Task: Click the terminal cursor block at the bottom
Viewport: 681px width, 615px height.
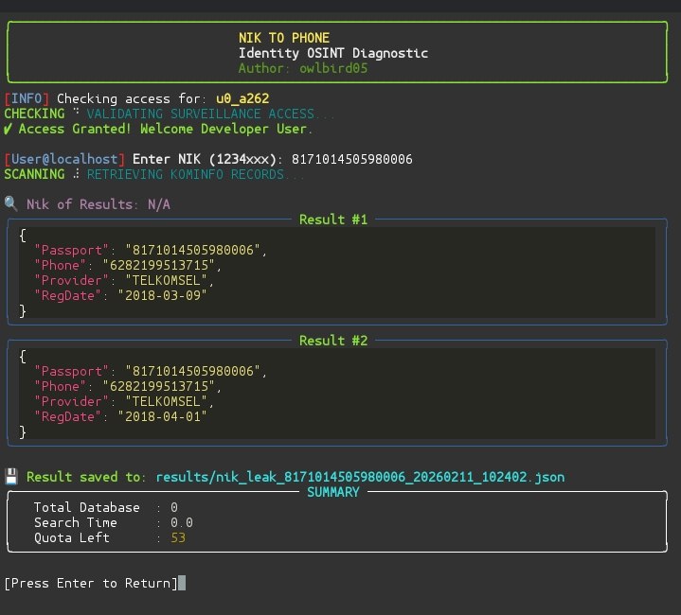Action: (182, 583)
